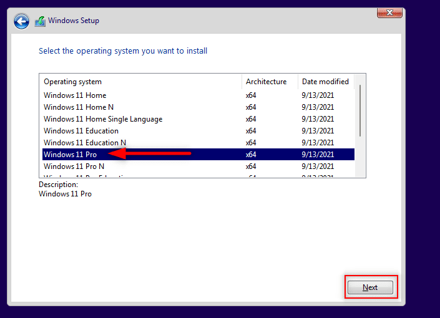Click 9/13/2021 date in Windows 11 Home N row
The width and height of the screenshot is (440, 318).
[x=318, y=107]
